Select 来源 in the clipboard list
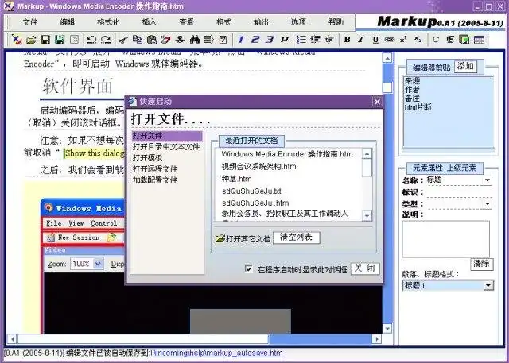The width and height of the screenshot is (509, 363). [x=412, y=80]
